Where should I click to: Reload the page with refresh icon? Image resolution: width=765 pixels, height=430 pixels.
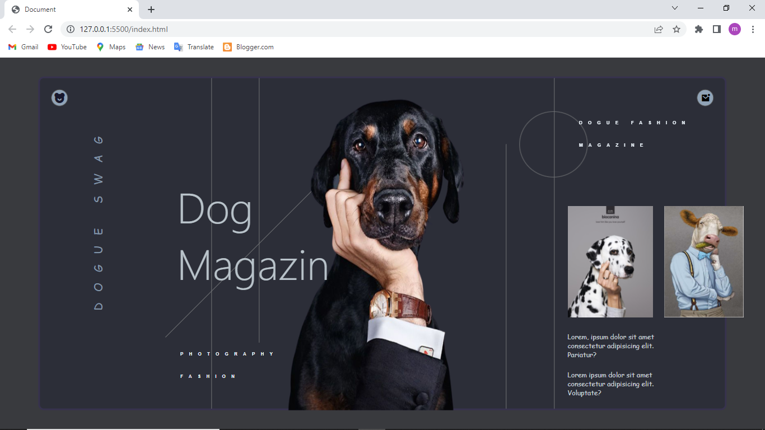point(48,29)
